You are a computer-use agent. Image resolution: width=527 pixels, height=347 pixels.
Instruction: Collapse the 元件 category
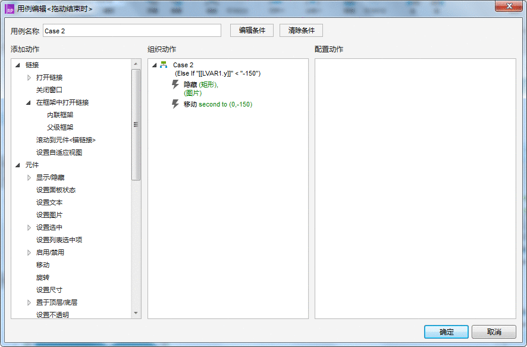[18, 165]
